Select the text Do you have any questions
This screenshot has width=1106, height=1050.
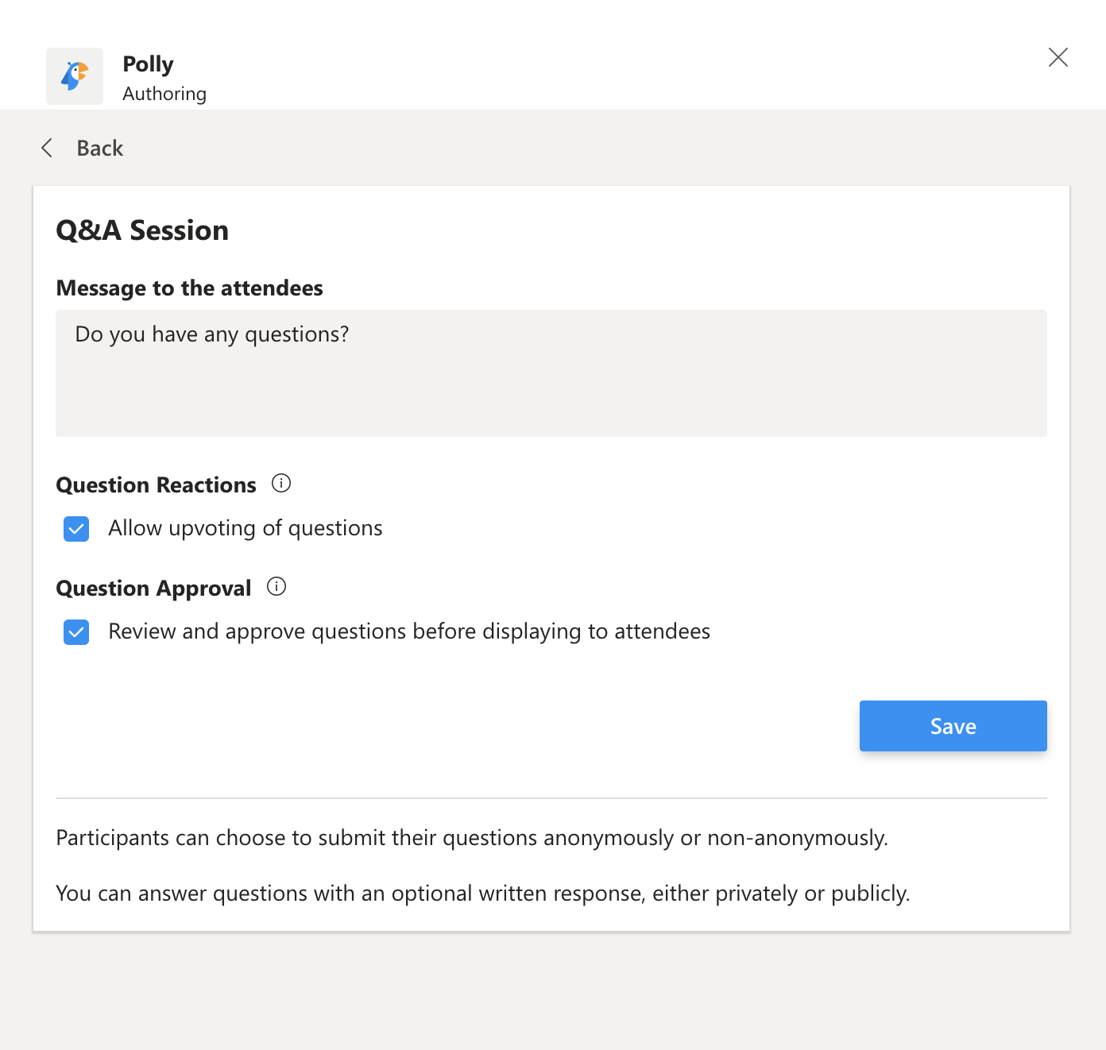pos(210,334)
